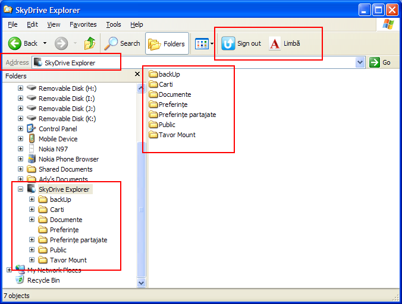Image resolution: width=402 pixels, height=304 pixels.
Task: Select Tavor Mount folder in file list
Action: (x=172, y=135)
